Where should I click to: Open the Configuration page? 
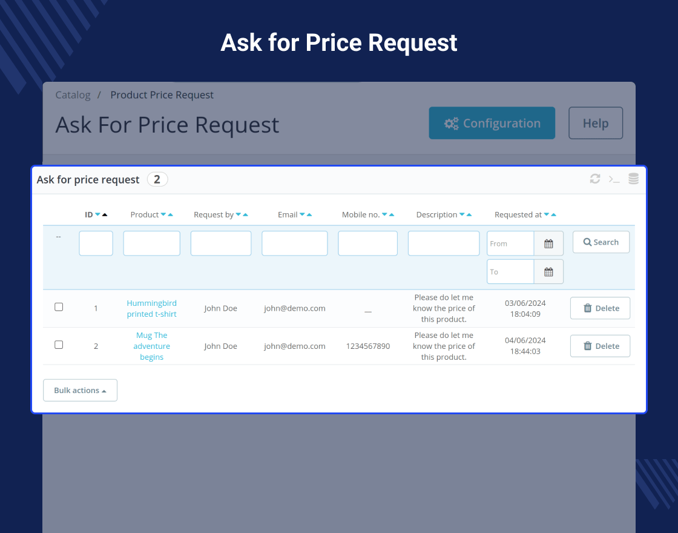492,124
